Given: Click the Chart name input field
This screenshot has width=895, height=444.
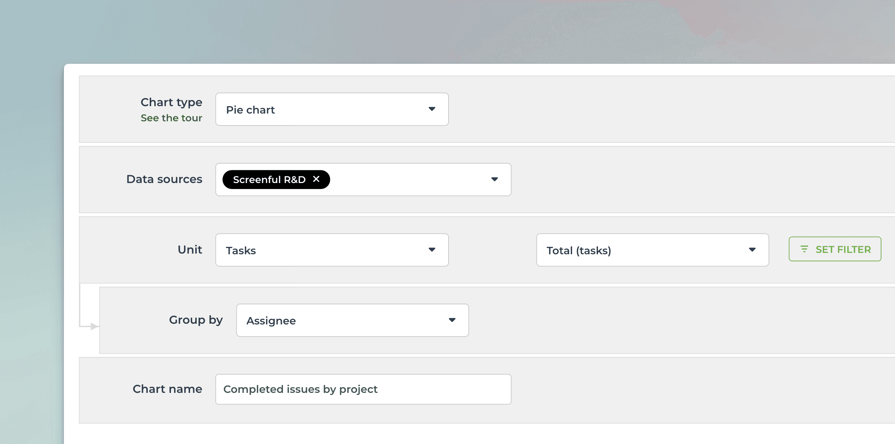Looking at the screenshot, I should point(363,389).
